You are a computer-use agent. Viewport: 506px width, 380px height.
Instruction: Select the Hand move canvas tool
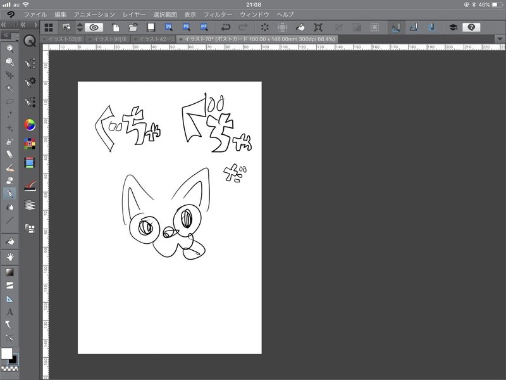click(10, 257)
